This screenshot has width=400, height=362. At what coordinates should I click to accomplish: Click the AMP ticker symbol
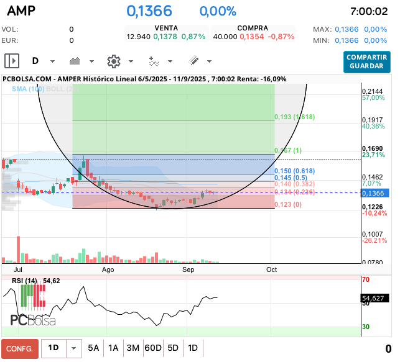[21, 11]
